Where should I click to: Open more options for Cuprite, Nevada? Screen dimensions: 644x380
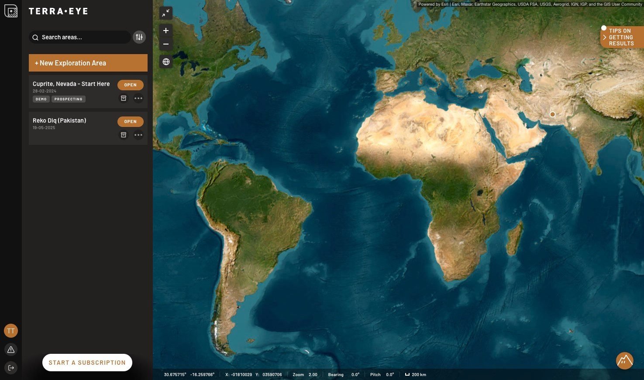138,98
